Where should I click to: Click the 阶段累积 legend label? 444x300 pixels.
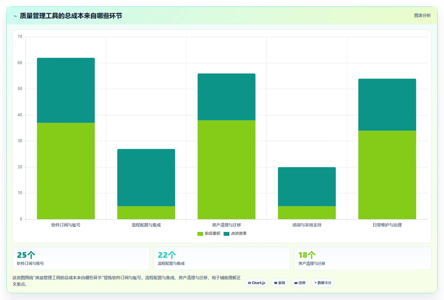click(213, 234)
